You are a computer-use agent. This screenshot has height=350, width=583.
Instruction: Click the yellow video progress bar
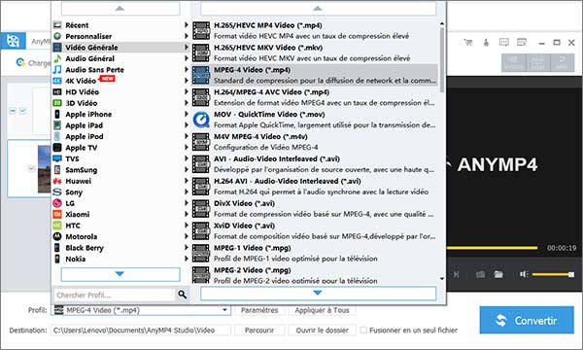[492, 247]
